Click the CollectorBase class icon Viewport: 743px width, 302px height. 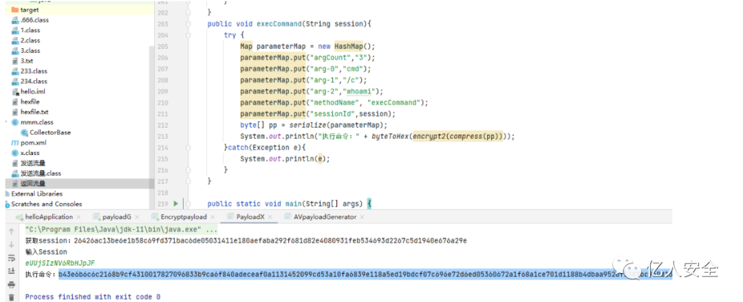(x=23, y=132)
